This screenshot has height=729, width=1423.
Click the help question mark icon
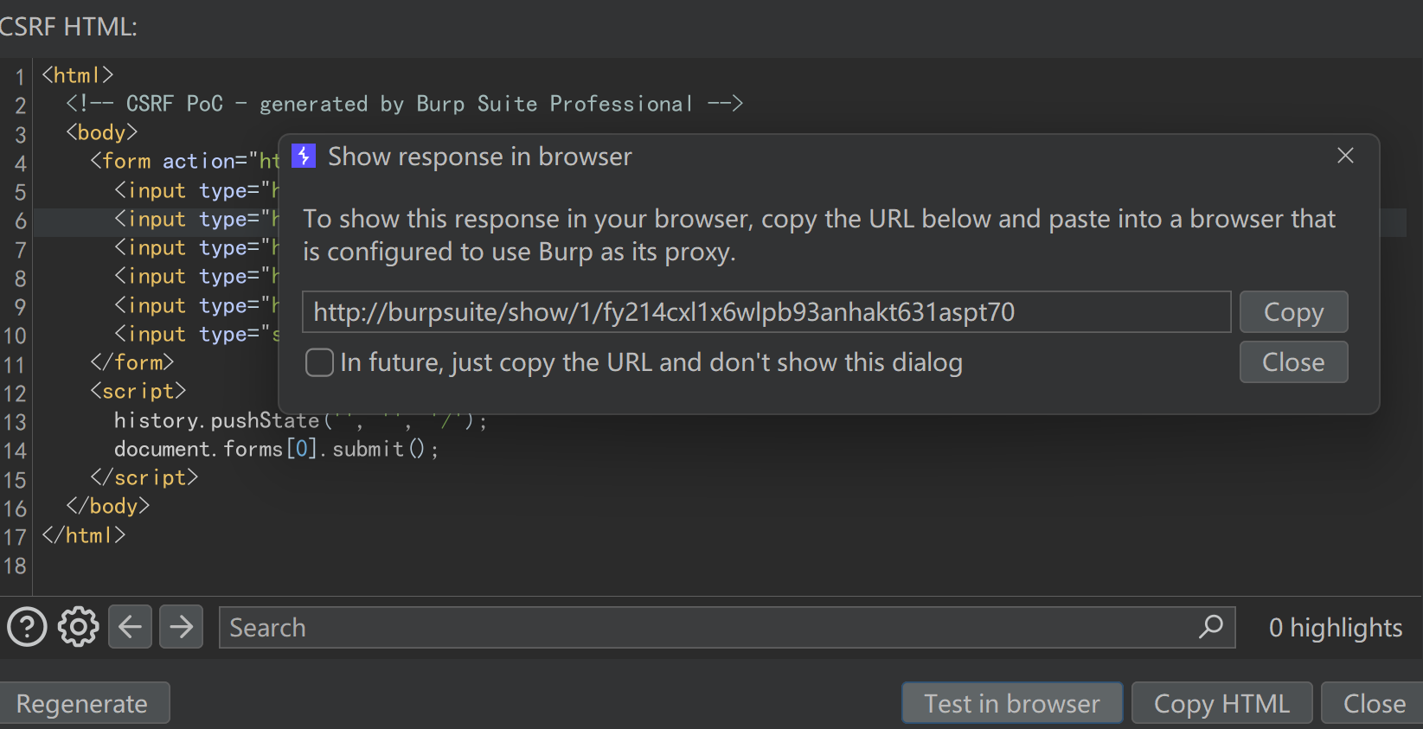coord(27,627)
